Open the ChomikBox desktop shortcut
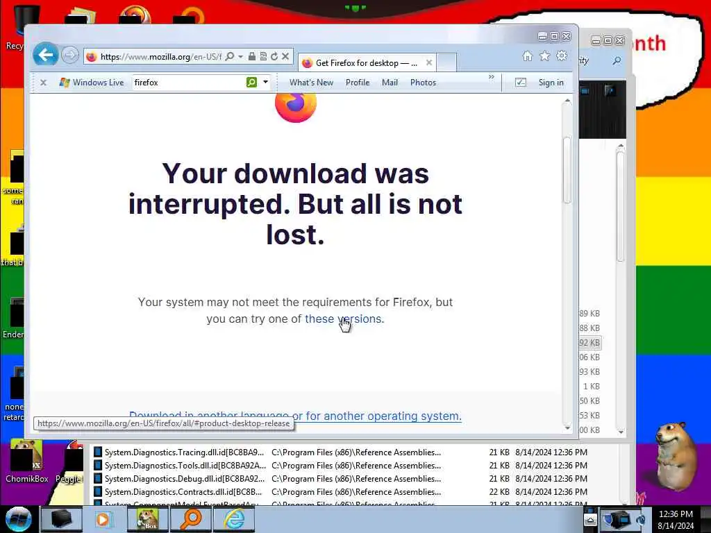Image resolution: width=711 pixels, height=533 pixels. 27,462
